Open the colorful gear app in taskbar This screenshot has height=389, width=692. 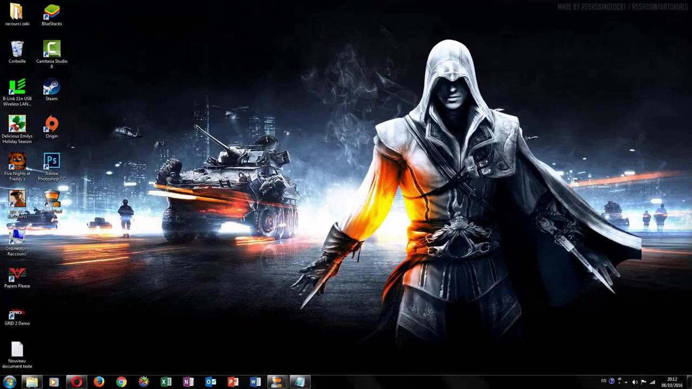point(143,382)
